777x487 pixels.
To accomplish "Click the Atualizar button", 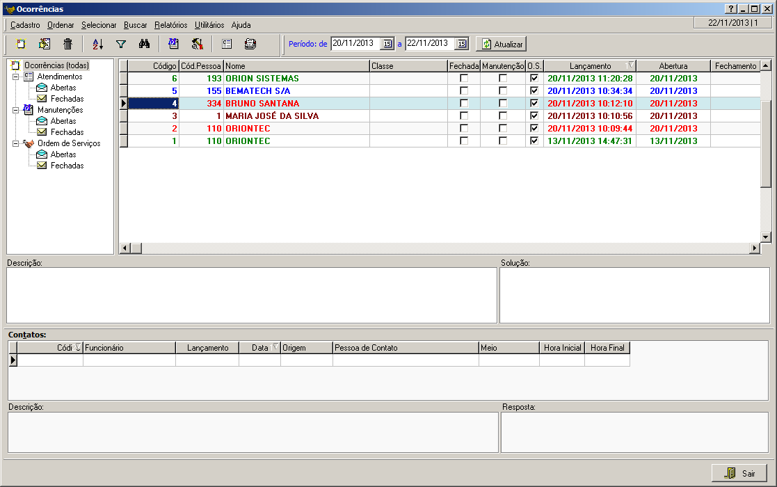I will point(501,44).
